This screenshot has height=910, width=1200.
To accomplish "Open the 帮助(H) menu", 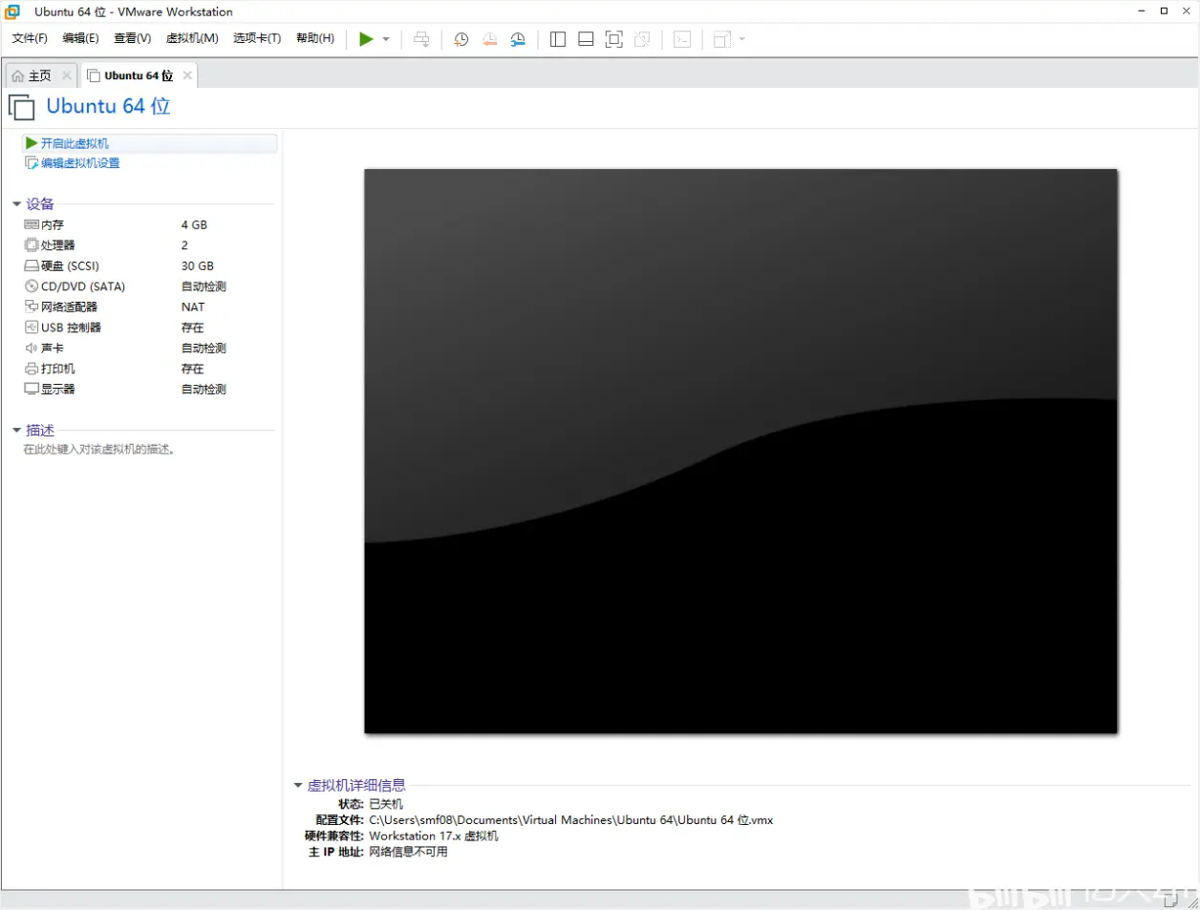I will [315, 38].
